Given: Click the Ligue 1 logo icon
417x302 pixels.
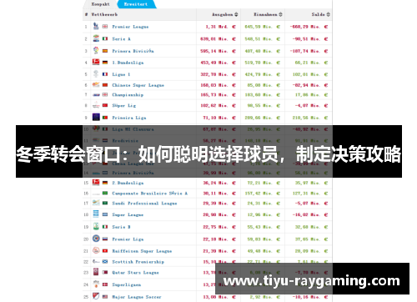Looking at the screenshot, I should coord(96,74).
